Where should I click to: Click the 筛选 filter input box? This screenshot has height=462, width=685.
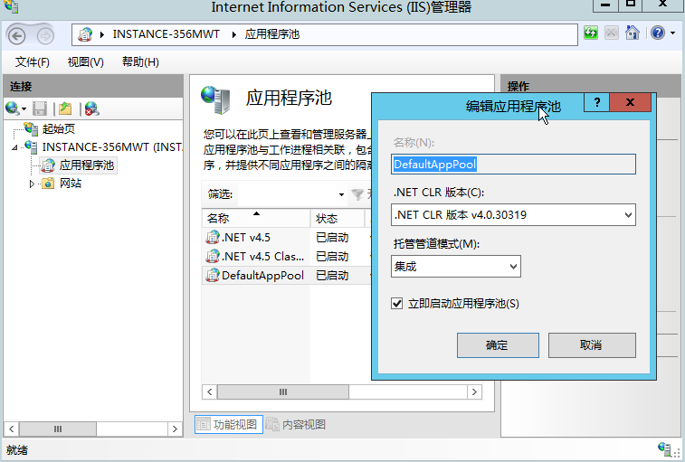click(287, 194)
